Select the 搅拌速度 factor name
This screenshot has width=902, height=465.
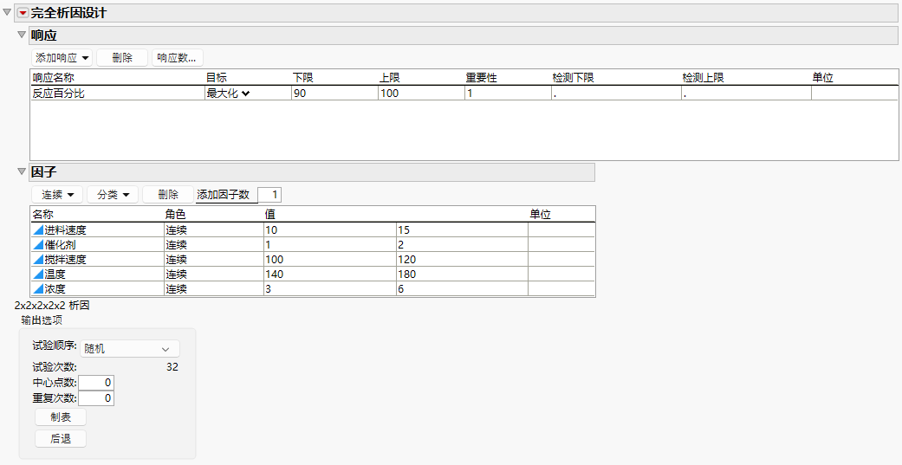(66, 260)
